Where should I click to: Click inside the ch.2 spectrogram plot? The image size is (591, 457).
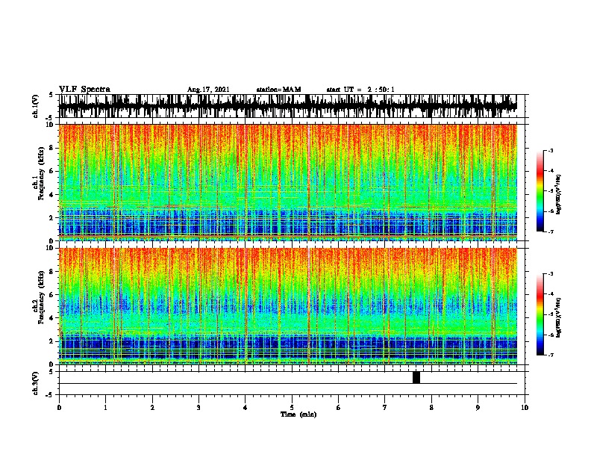[288, 306]
